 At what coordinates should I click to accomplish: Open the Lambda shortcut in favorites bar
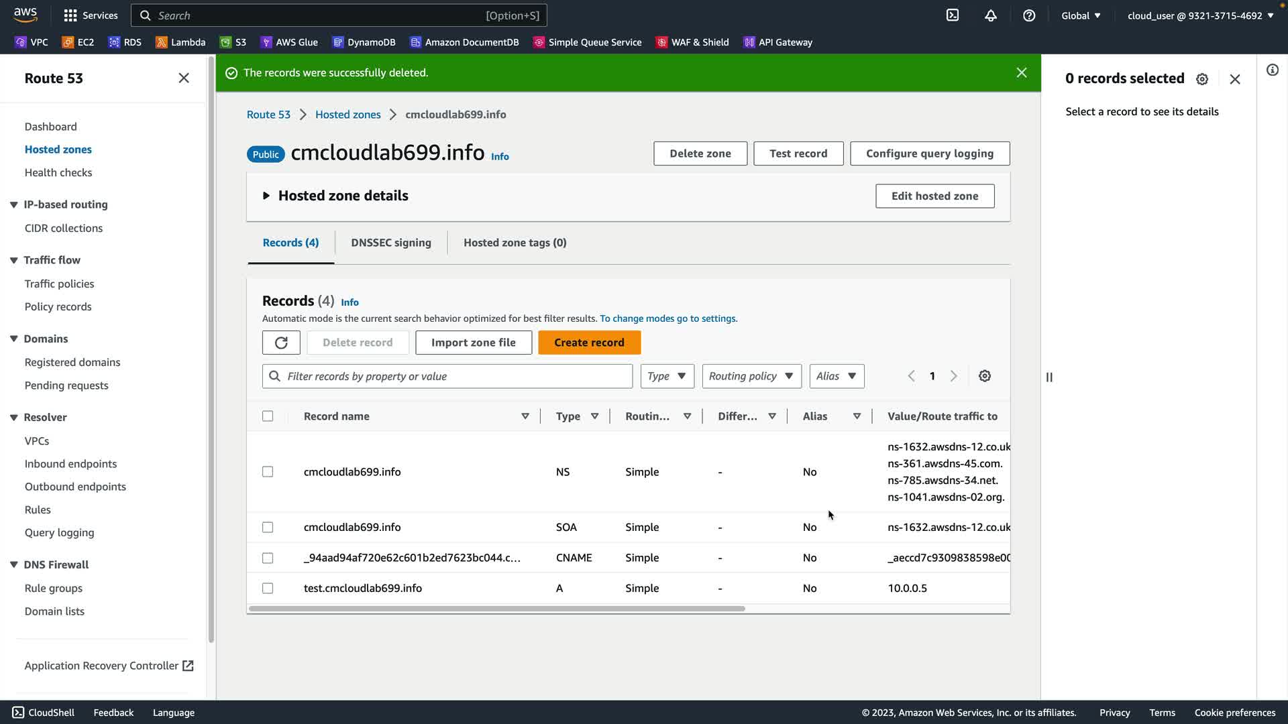coord(180,42)
